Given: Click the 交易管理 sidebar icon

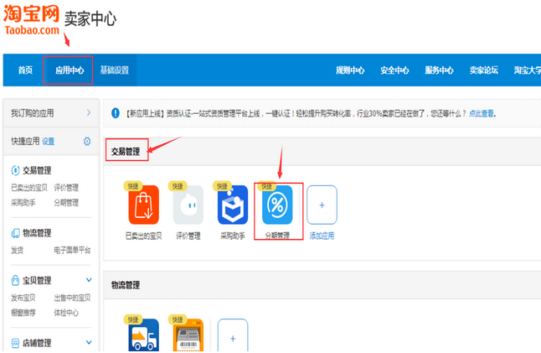Looking at the screenshot, I should [15, 170].
